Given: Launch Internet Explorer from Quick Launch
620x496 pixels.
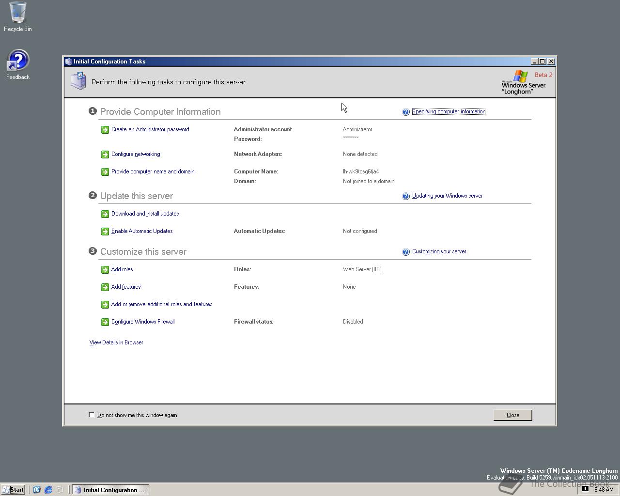Looking at the screenshot, I should coord(48,490).
